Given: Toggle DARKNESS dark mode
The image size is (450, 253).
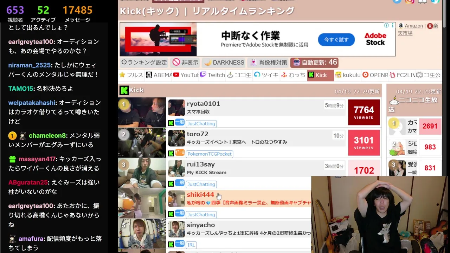Looking at the screenshot, I should click(224, 63).
